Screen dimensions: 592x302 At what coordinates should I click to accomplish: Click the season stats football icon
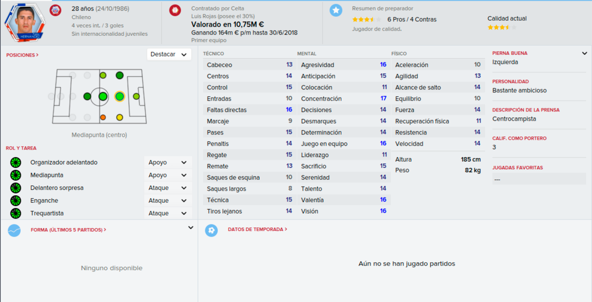212,230
